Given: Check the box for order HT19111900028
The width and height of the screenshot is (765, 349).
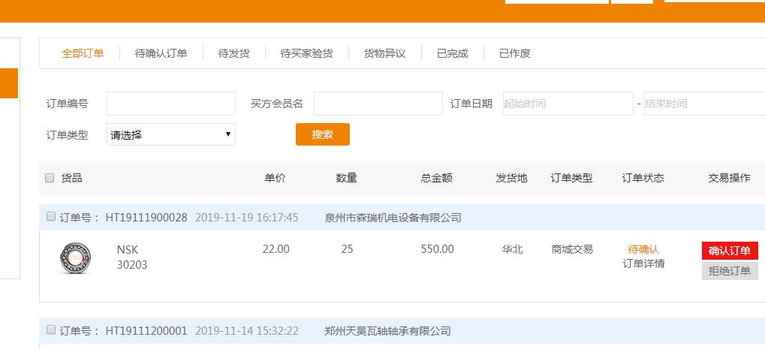Looking at the screenshot, I should pyautogui.click(x=51, y=217).
